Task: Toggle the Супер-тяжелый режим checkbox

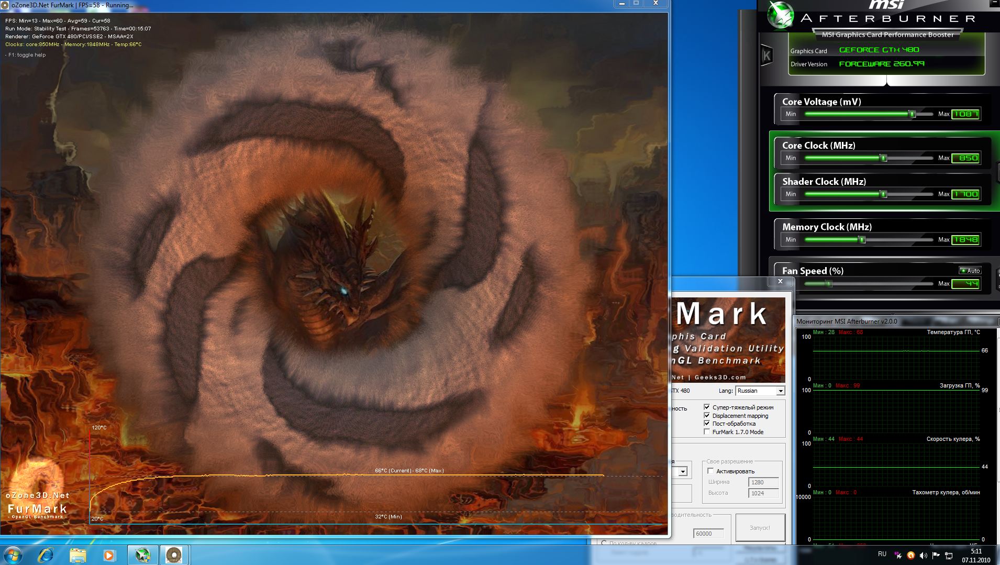Action: (x=707, y=407)
